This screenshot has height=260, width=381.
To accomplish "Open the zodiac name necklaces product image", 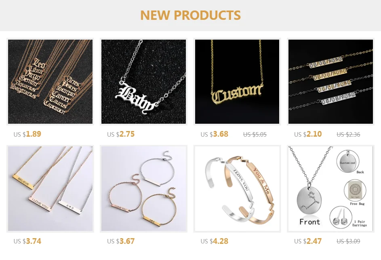I will 50,82.
